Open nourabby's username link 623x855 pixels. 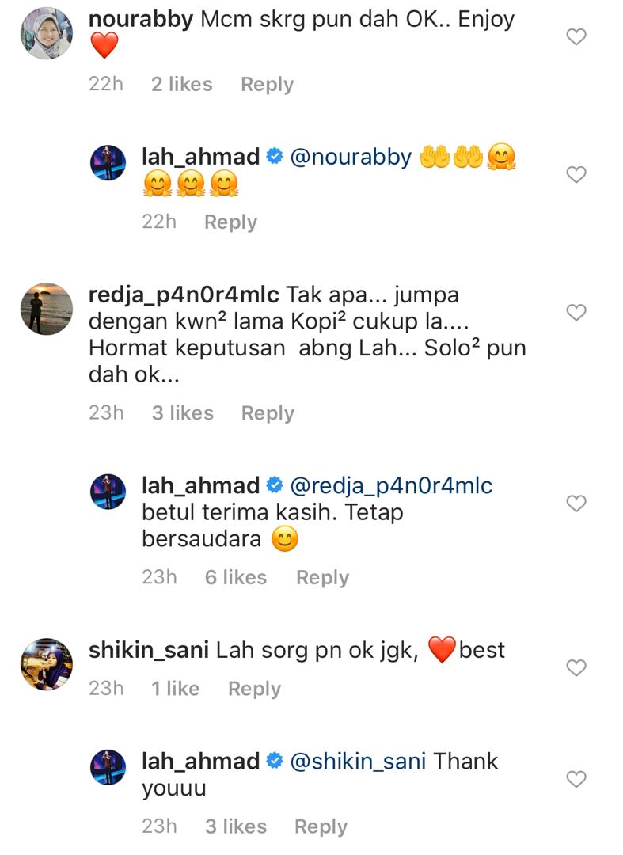(141, 20)
